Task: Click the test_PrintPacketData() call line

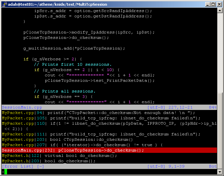Action: coord(100,80)
